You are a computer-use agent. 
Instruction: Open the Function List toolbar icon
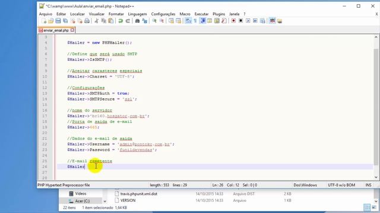[224, 21]
